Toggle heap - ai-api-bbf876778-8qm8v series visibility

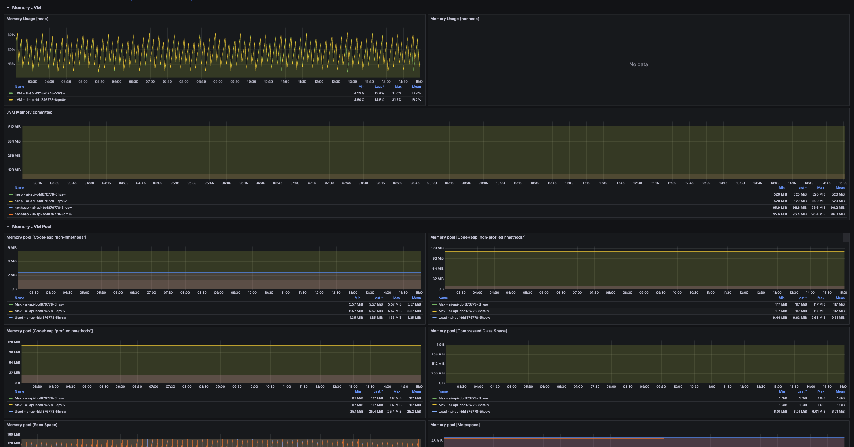[40, 201]
